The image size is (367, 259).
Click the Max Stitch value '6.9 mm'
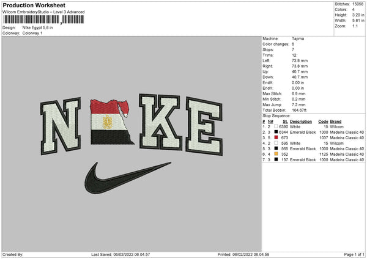[298, 93]
